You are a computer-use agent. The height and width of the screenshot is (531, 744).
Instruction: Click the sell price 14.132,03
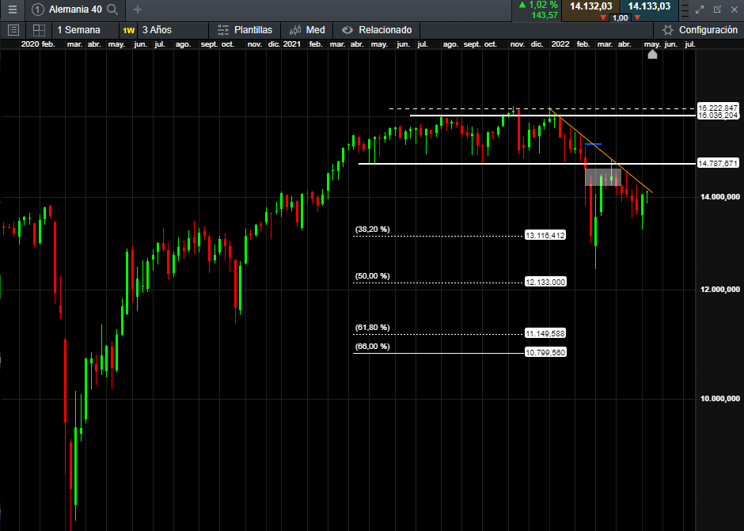click(590, 6)
